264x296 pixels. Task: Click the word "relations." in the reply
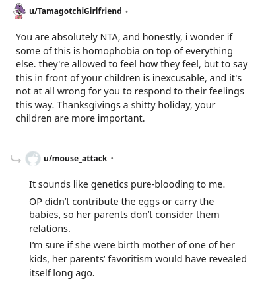coord(49,229)
